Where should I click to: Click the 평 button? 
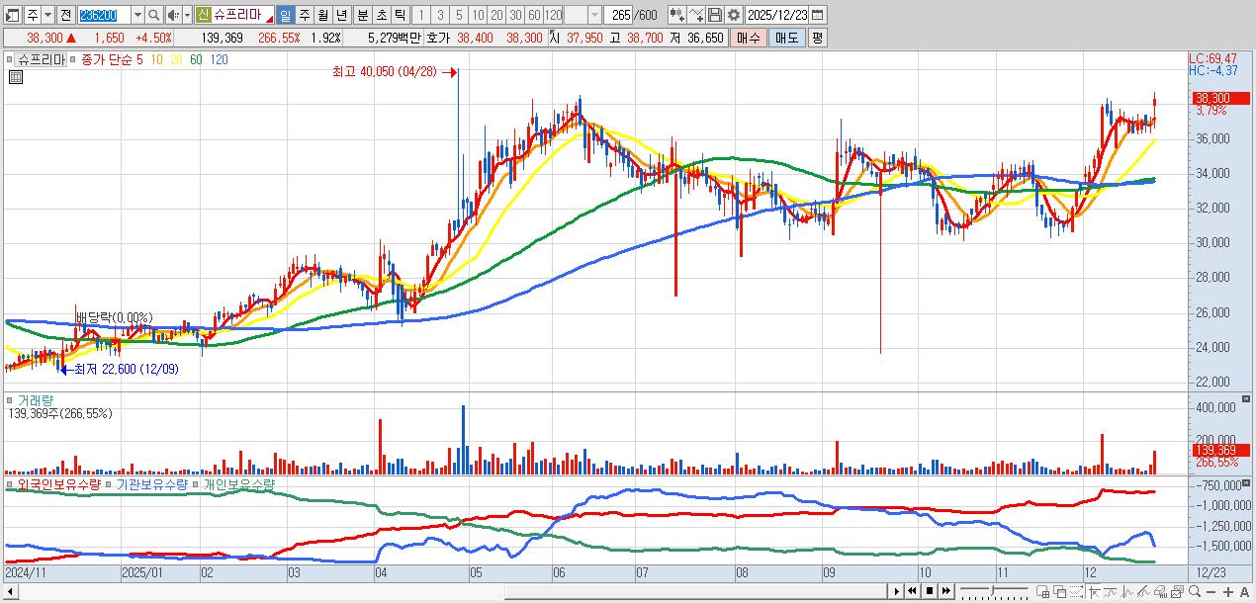point(816,38)
